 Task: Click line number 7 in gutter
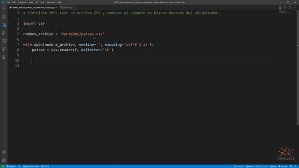point(18,45)
